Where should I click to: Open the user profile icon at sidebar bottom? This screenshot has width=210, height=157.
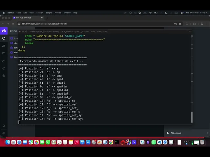[4, 133]
